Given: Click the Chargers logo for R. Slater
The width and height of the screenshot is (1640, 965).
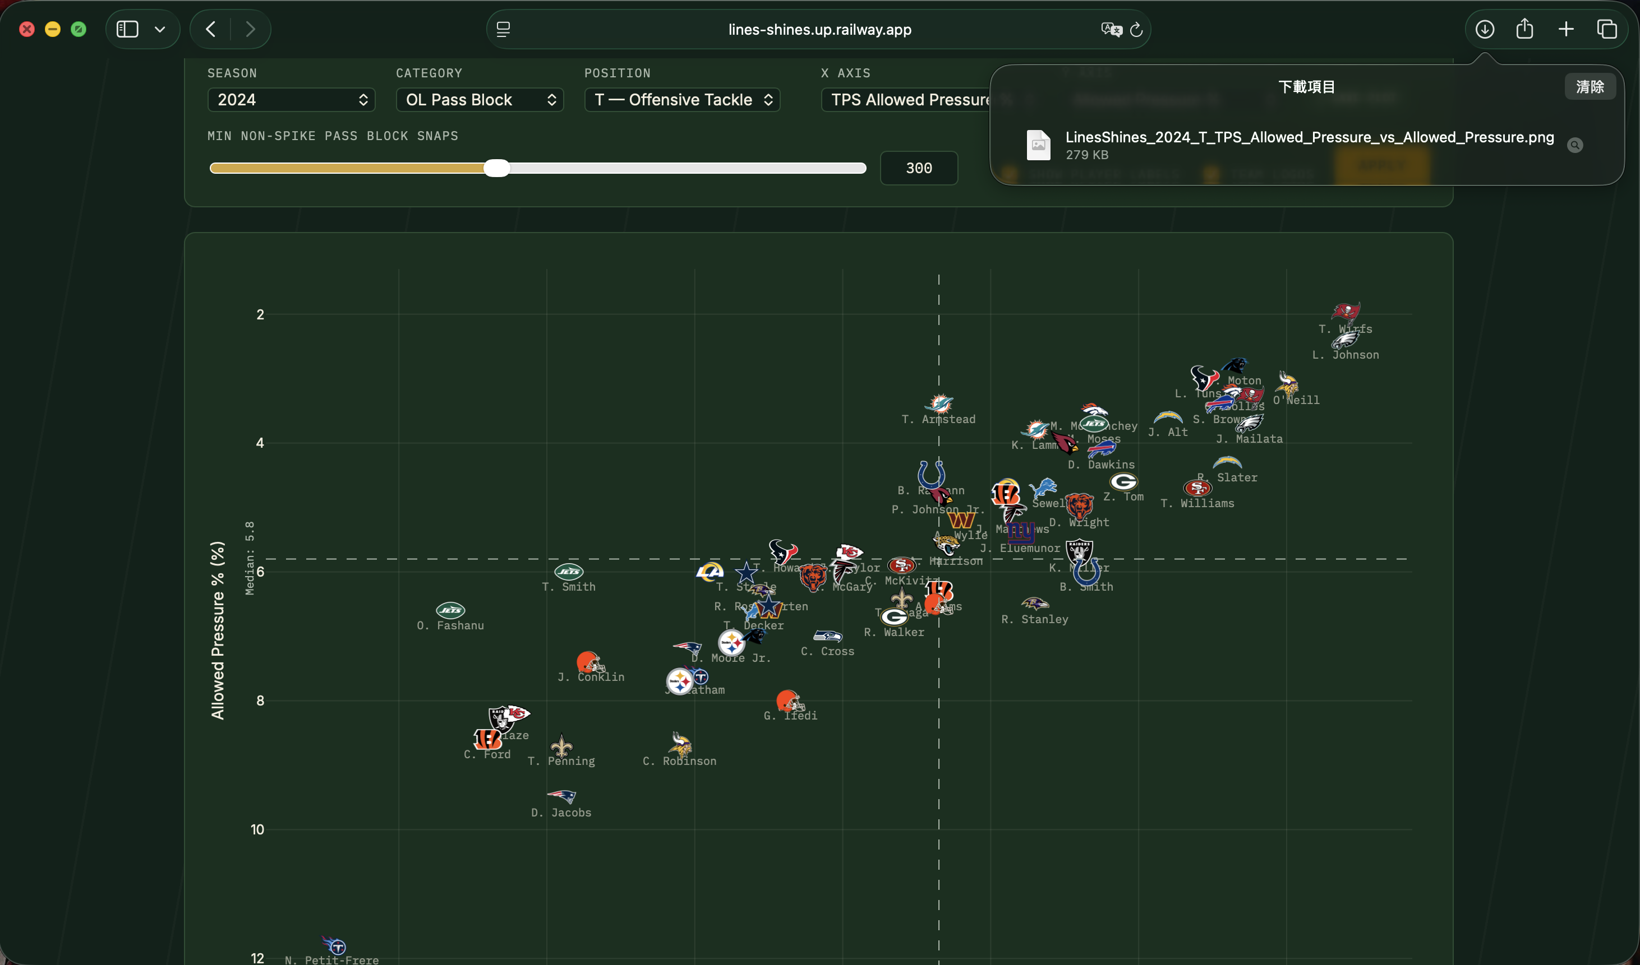Looking at the screenshot, I should pyautogui.click(x=1227, y=462).
